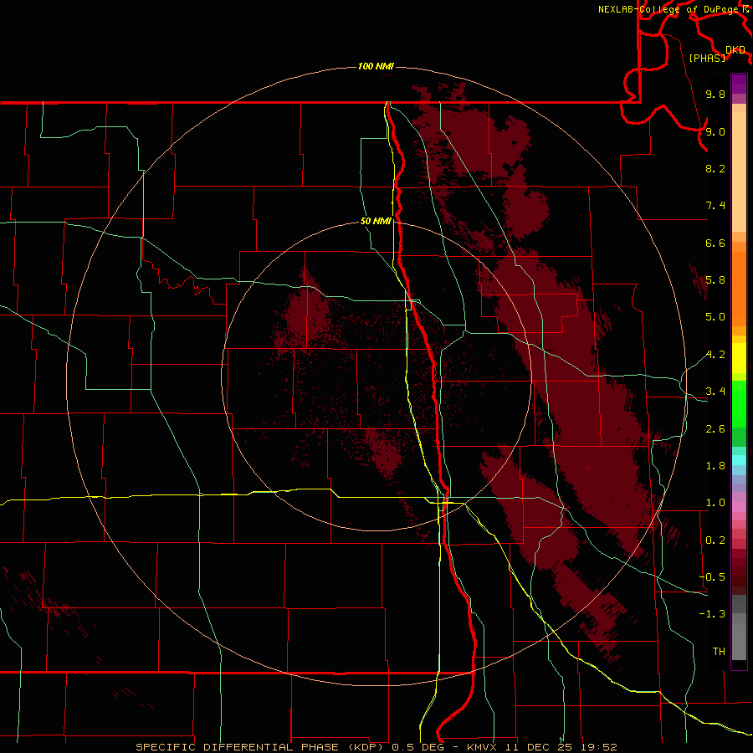Click the "0.5 DEG" elevation text
753x753 pixels.
click(416, 747)
